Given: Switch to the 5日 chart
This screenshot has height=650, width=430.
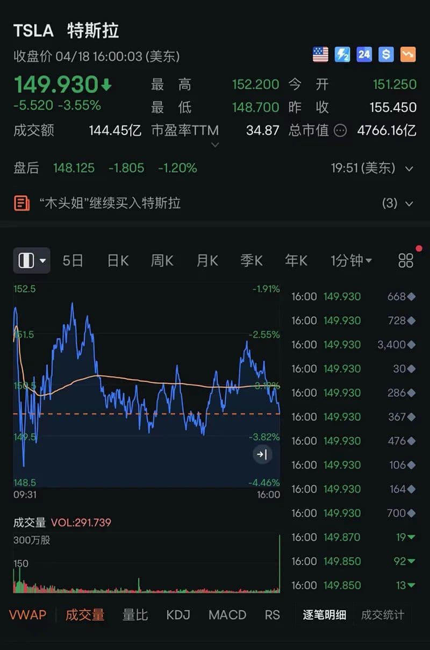Looking at the screenshot, I should click(73, 261).
